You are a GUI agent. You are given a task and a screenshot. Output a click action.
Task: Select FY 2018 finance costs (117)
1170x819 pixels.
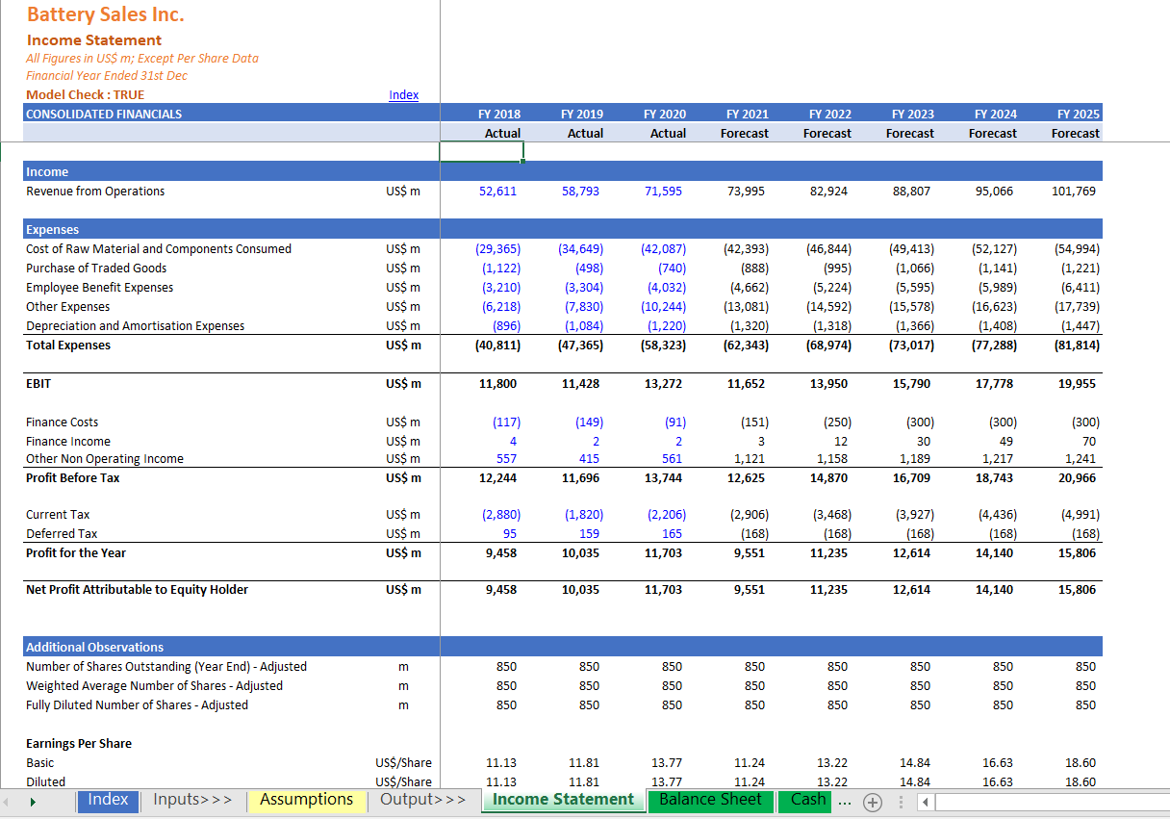click(506, 422)
